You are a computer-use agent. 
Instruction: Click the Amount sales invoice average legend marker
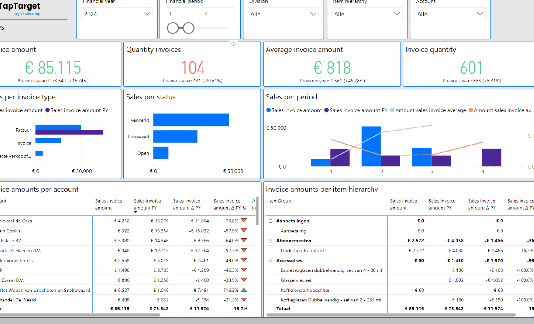392,110
